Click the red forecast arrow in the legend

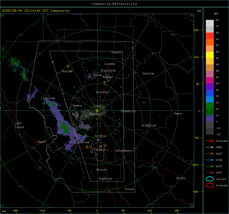point(210,141)
